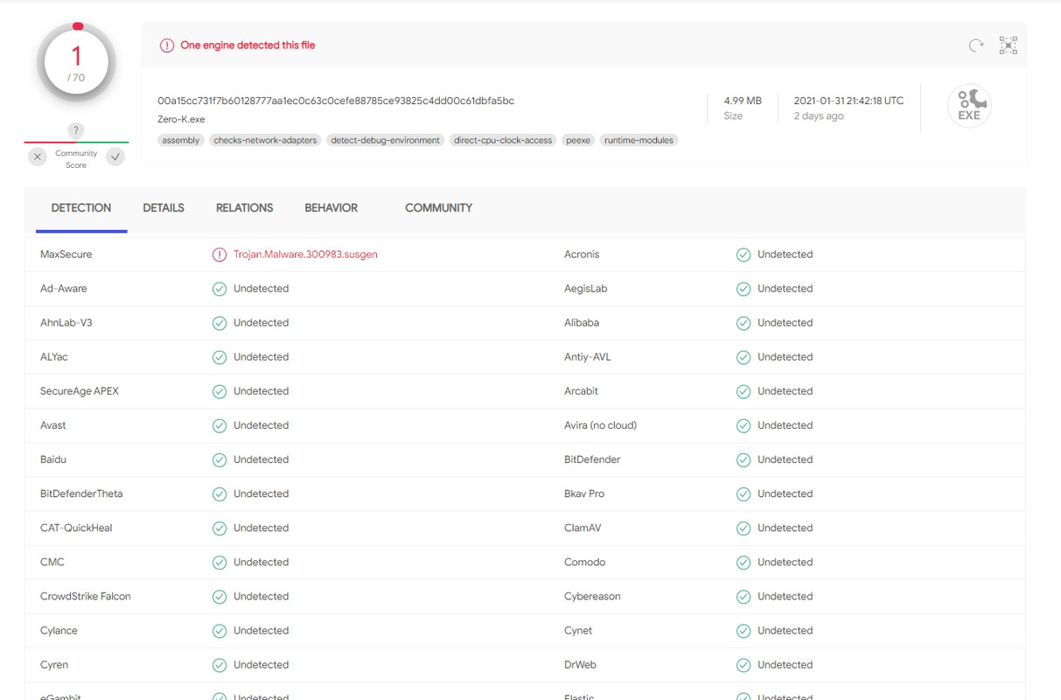Click the ALYac engine name

(x=53, y=357)
